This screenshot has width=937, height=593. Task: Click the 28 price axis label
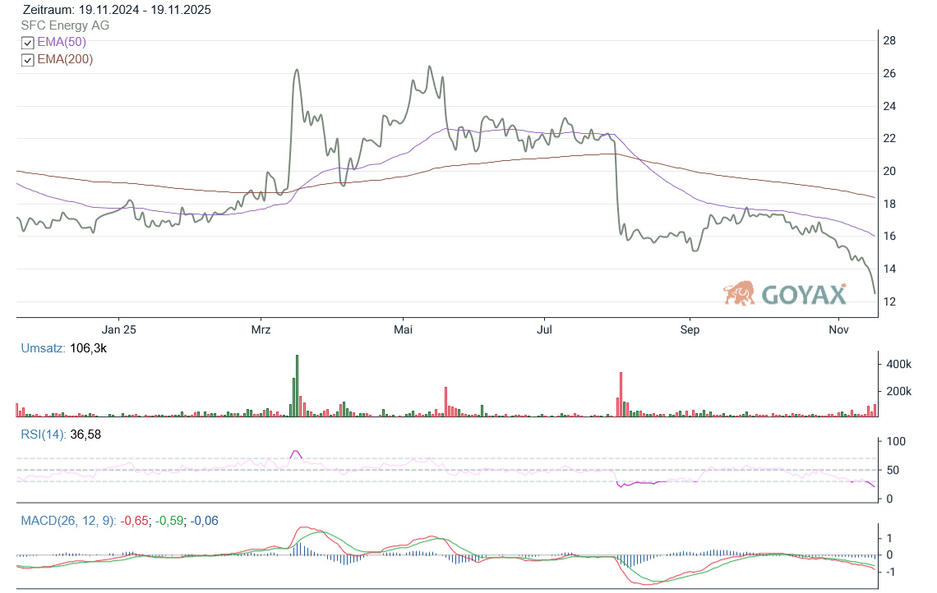click(889, 41)
